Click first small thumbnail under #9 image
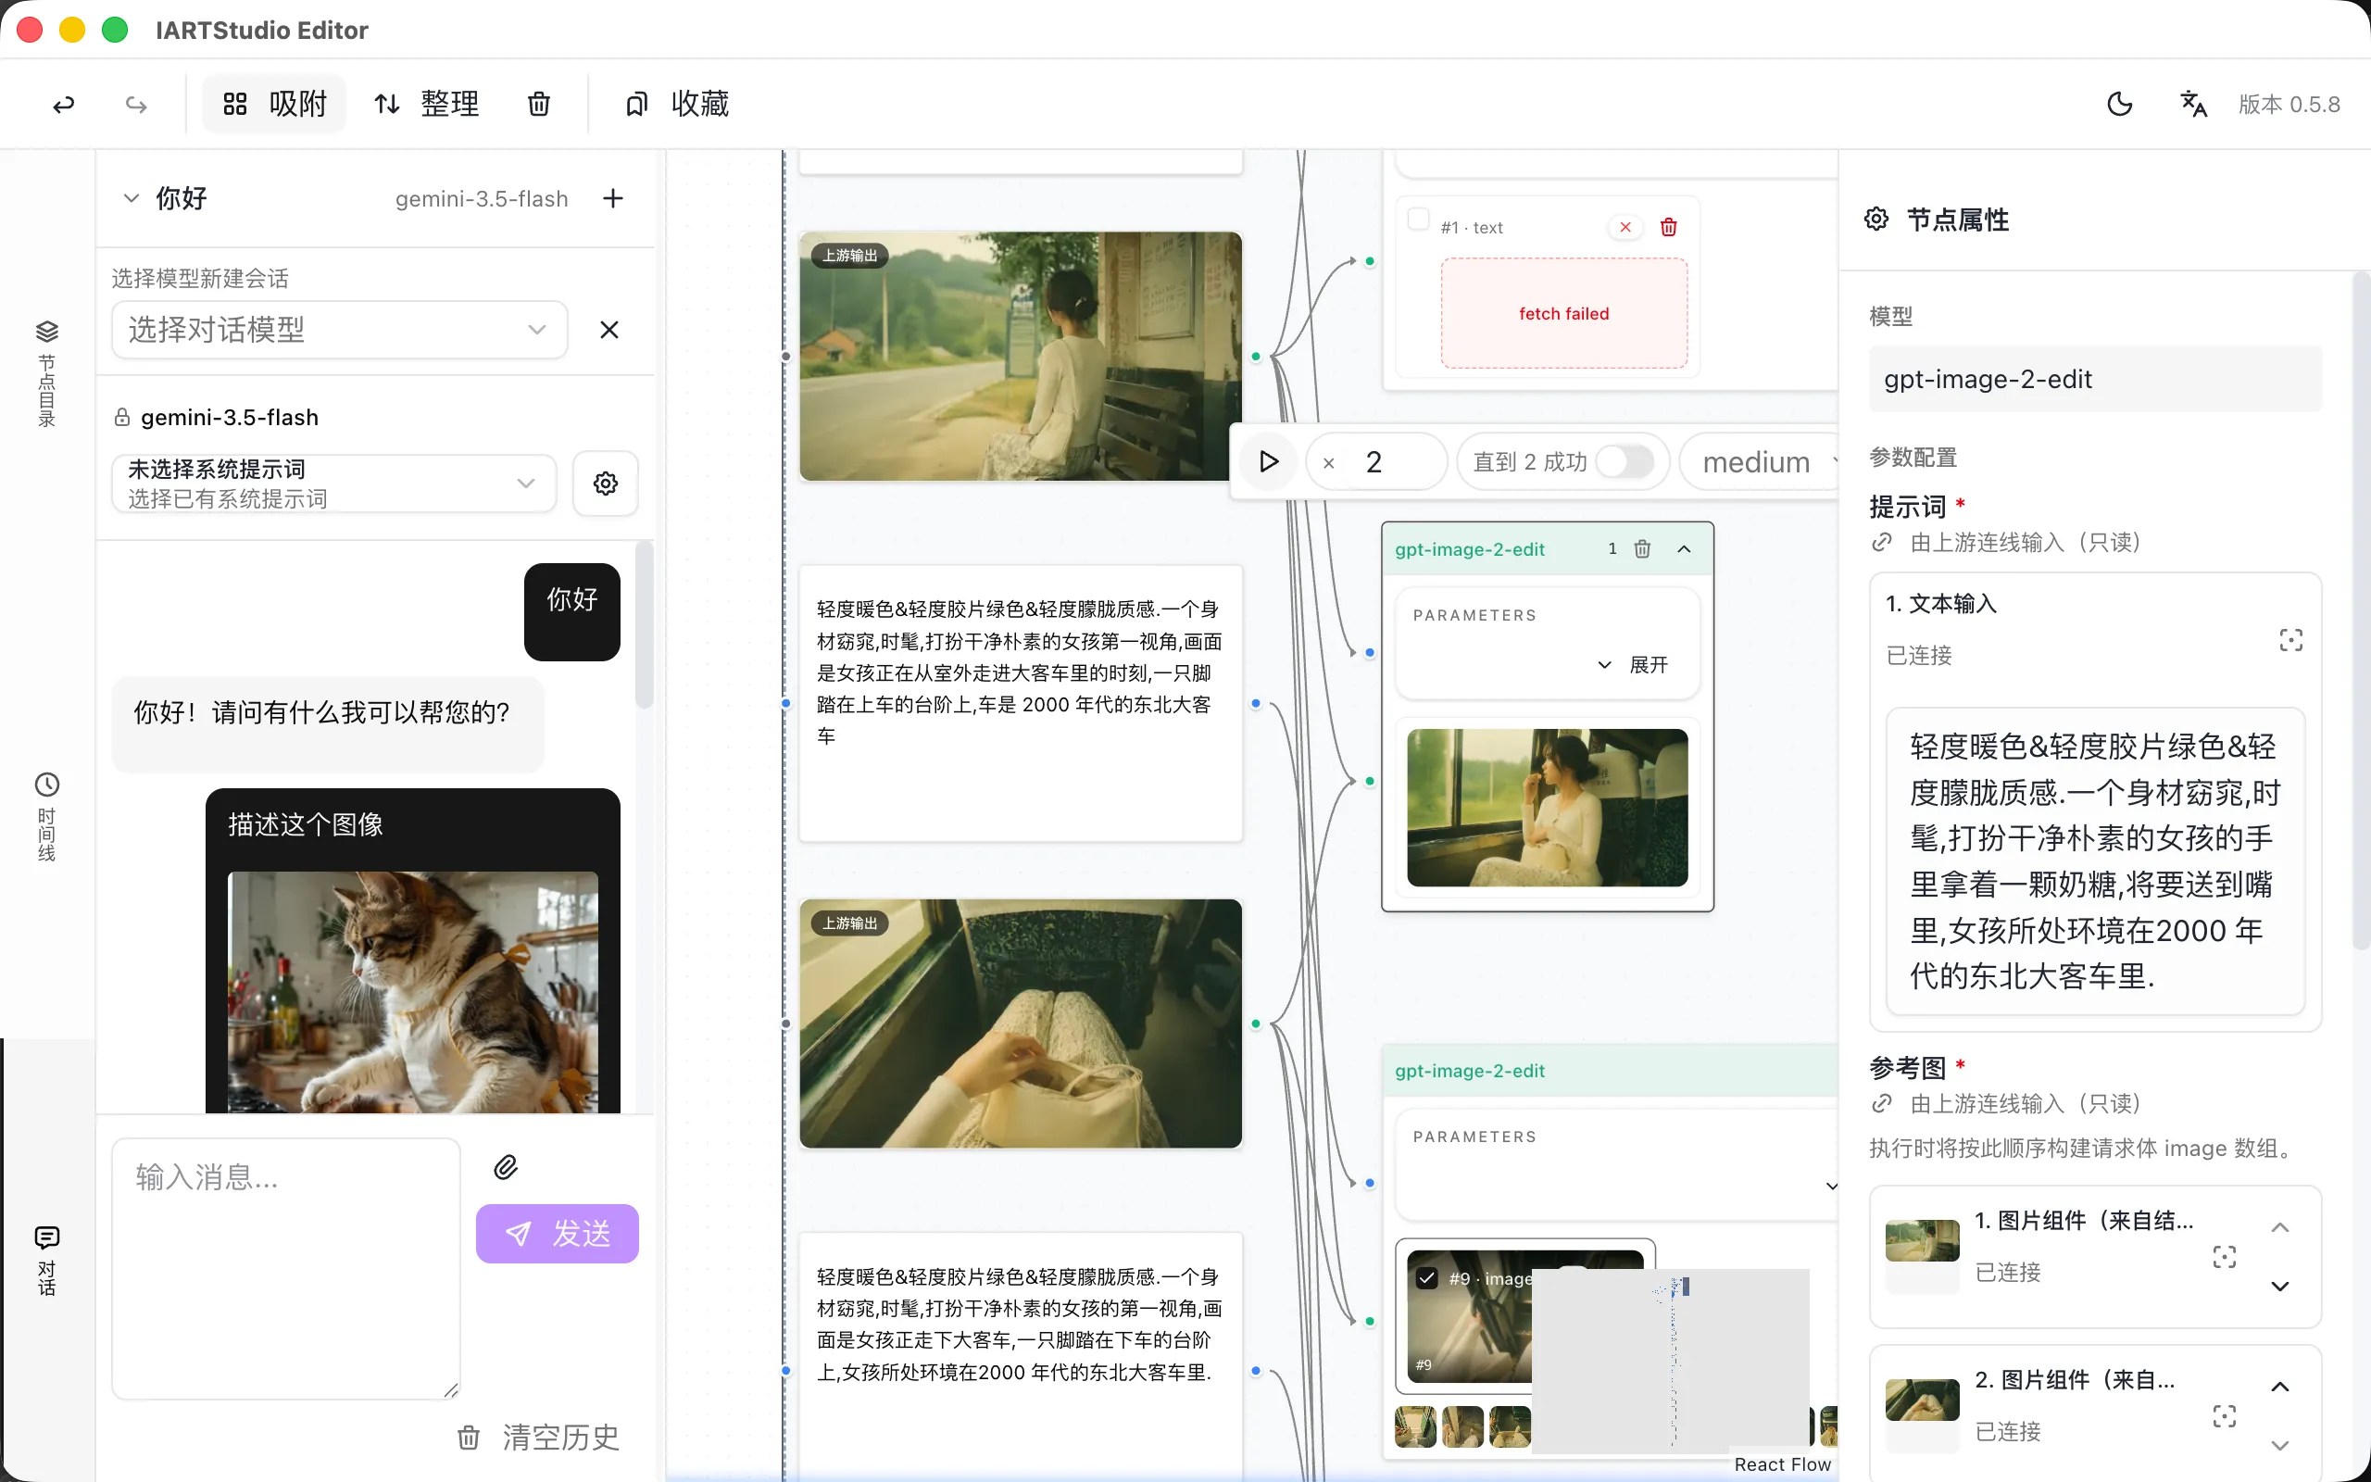 (x=1415, y=1426)
